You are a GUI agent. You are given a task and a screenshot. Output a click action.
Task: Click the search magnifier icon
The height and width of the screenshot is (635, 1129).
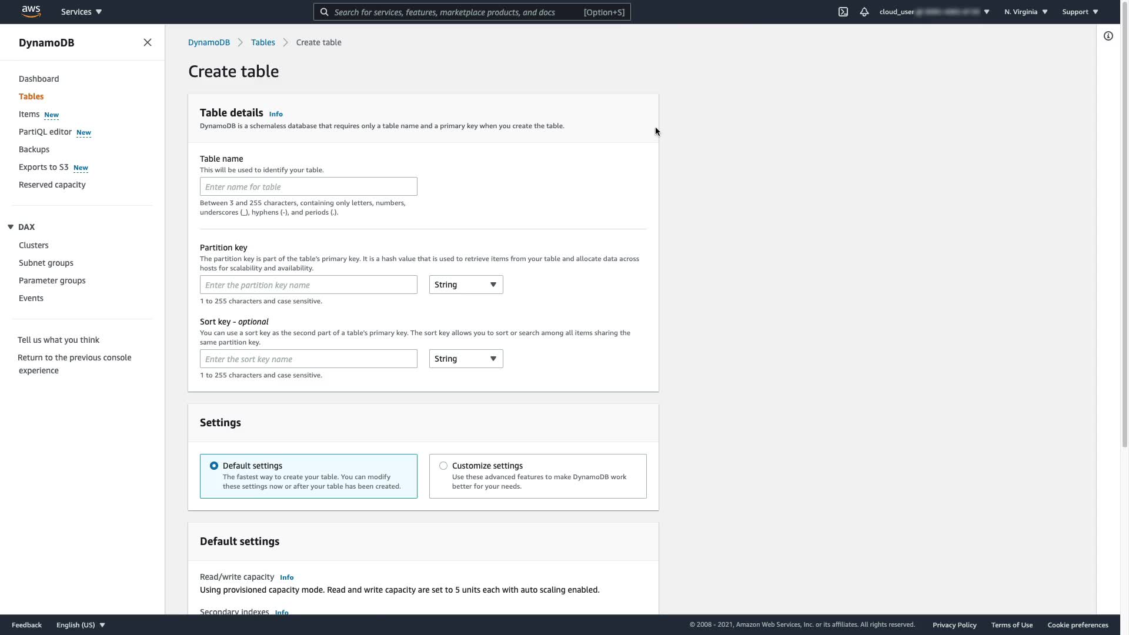tap(324, 12)
